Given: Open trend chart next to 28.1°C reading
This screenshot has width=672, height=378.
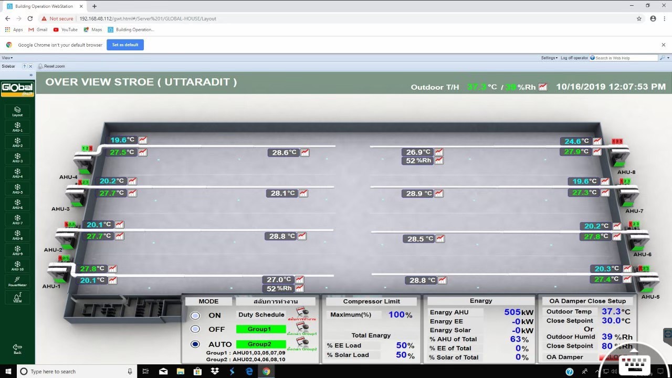Looking at the screenshot, I should point(303,193).
